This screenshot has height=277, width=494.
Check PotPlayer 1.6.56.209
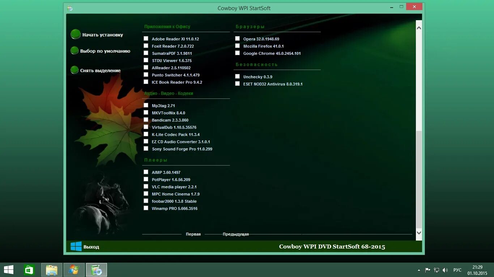point(146,179)
